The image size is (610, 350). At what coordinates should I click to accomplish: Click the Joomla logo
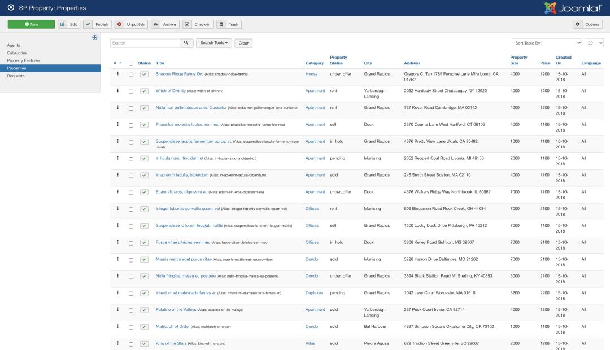coord(573,8)
